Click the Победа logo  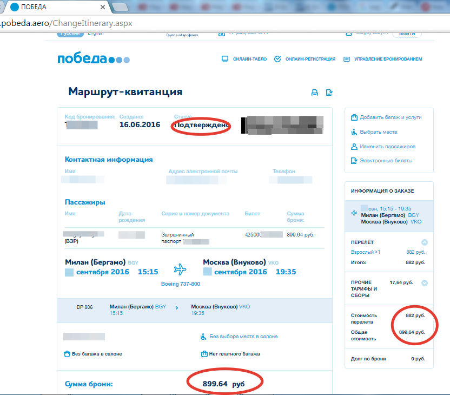point(93,59)
